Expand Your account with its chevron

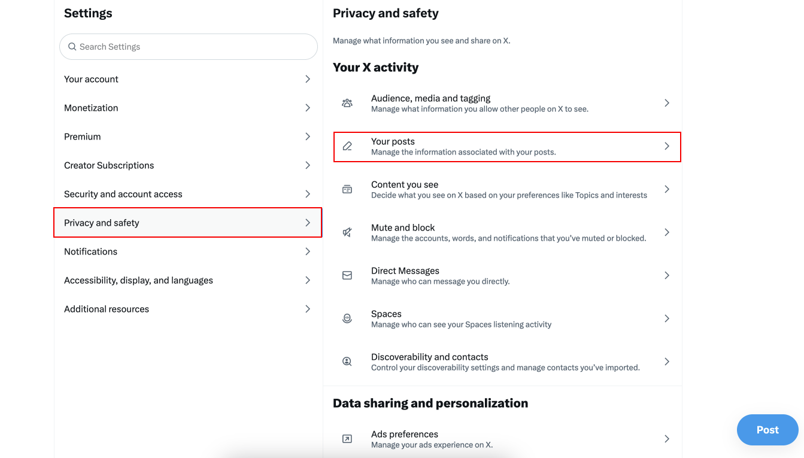point(307,78)
